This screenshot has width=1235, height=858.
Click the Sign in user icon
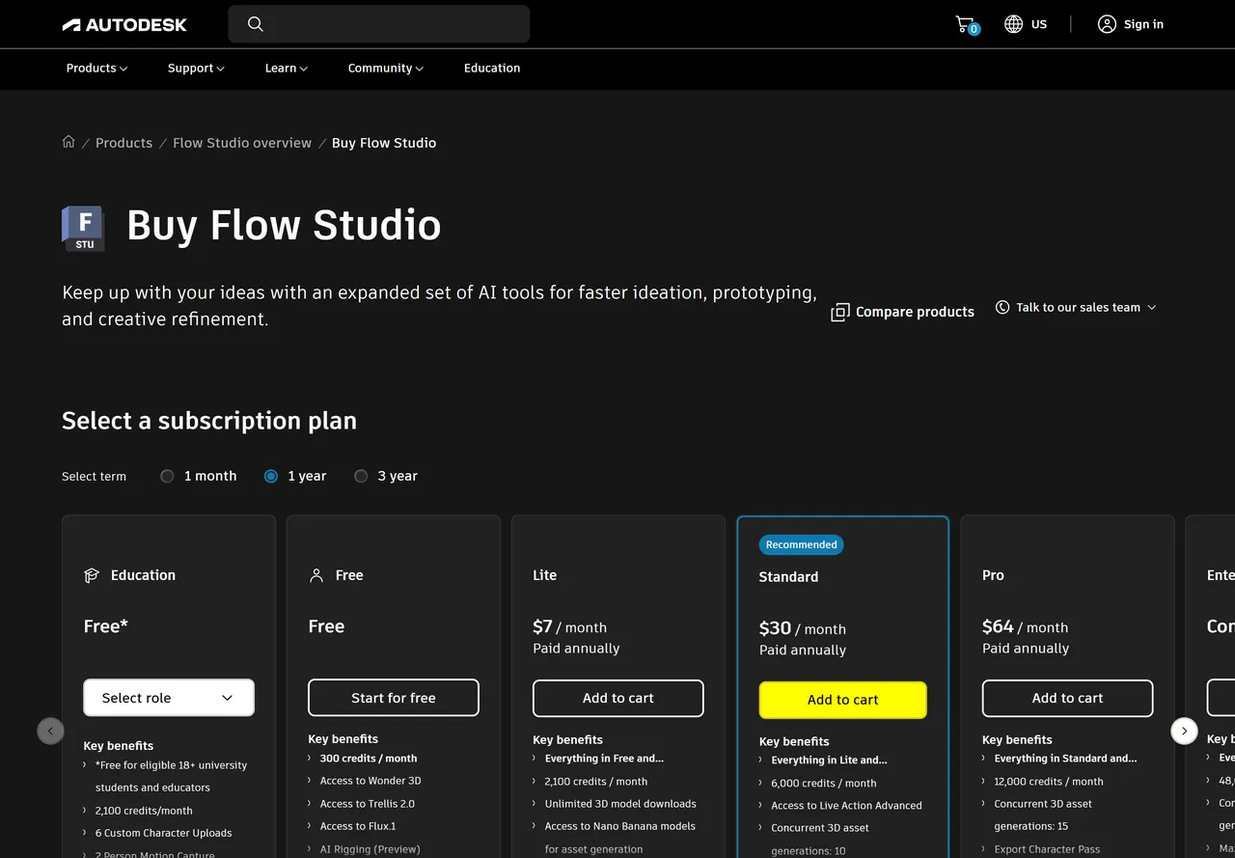pos(1107,24)
